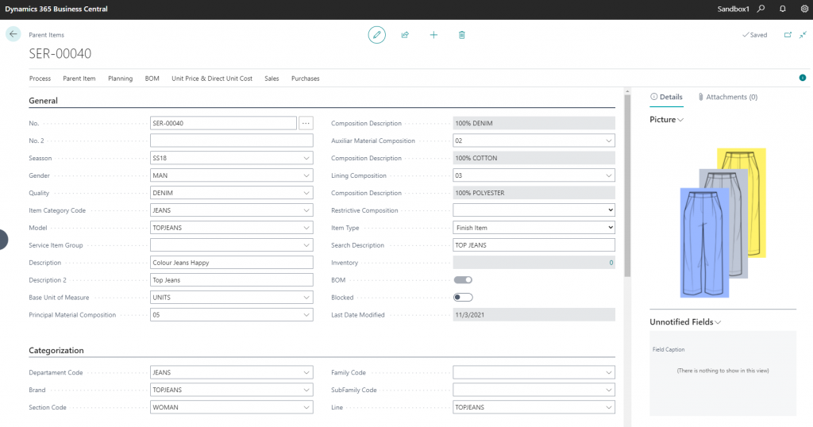Click the No. 2 input field
The width and height of the screenshot is (813, 427).
(x=231, y=140)
